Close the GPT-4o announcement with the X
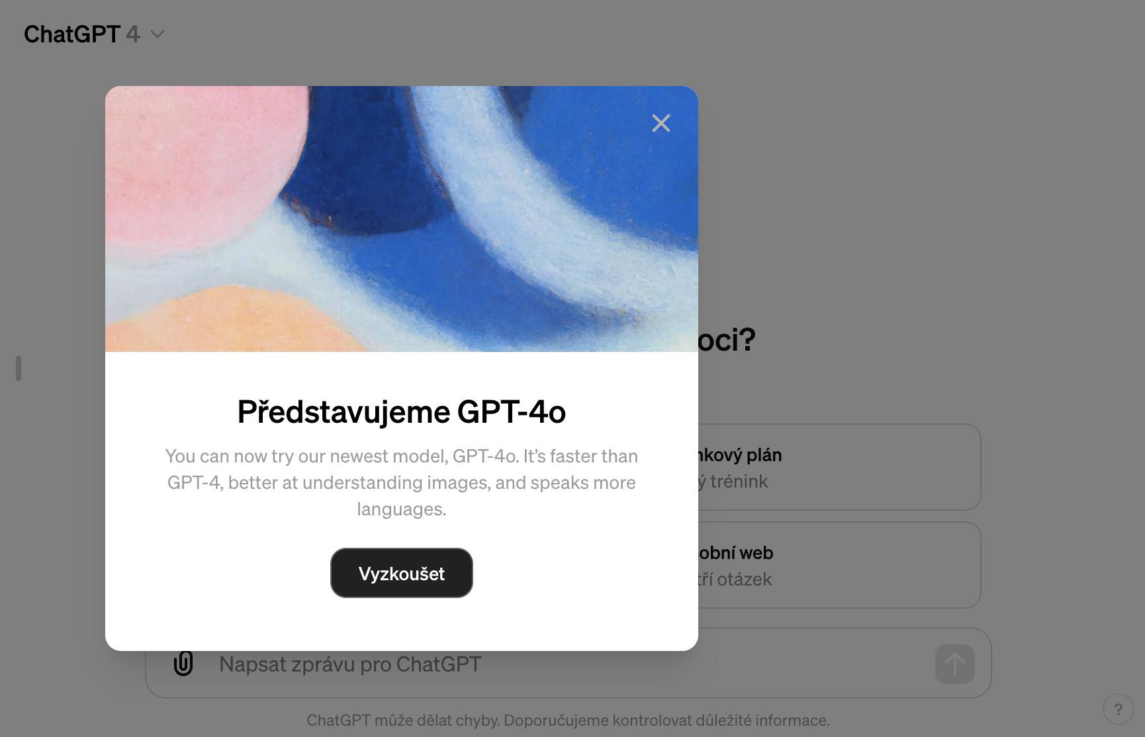This screenshot has width=1145, height=737. [661, 123]
